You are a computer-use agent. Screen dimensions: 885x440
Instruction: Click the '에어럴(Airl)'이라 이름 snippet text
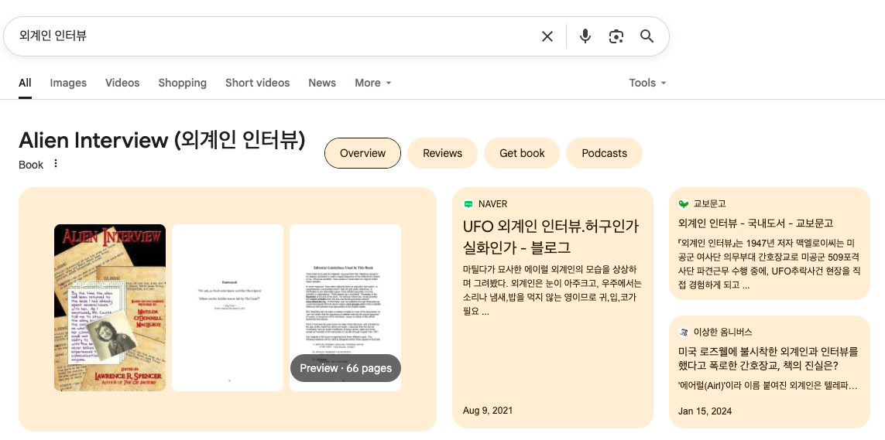[x=768, y=386]
